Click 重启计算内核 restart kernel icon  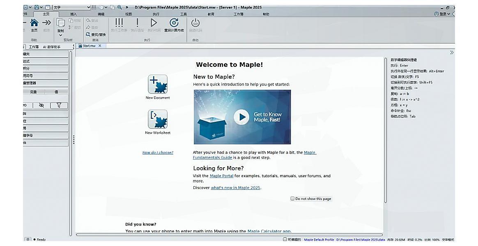pyautogui.click(x=174, y=23)
